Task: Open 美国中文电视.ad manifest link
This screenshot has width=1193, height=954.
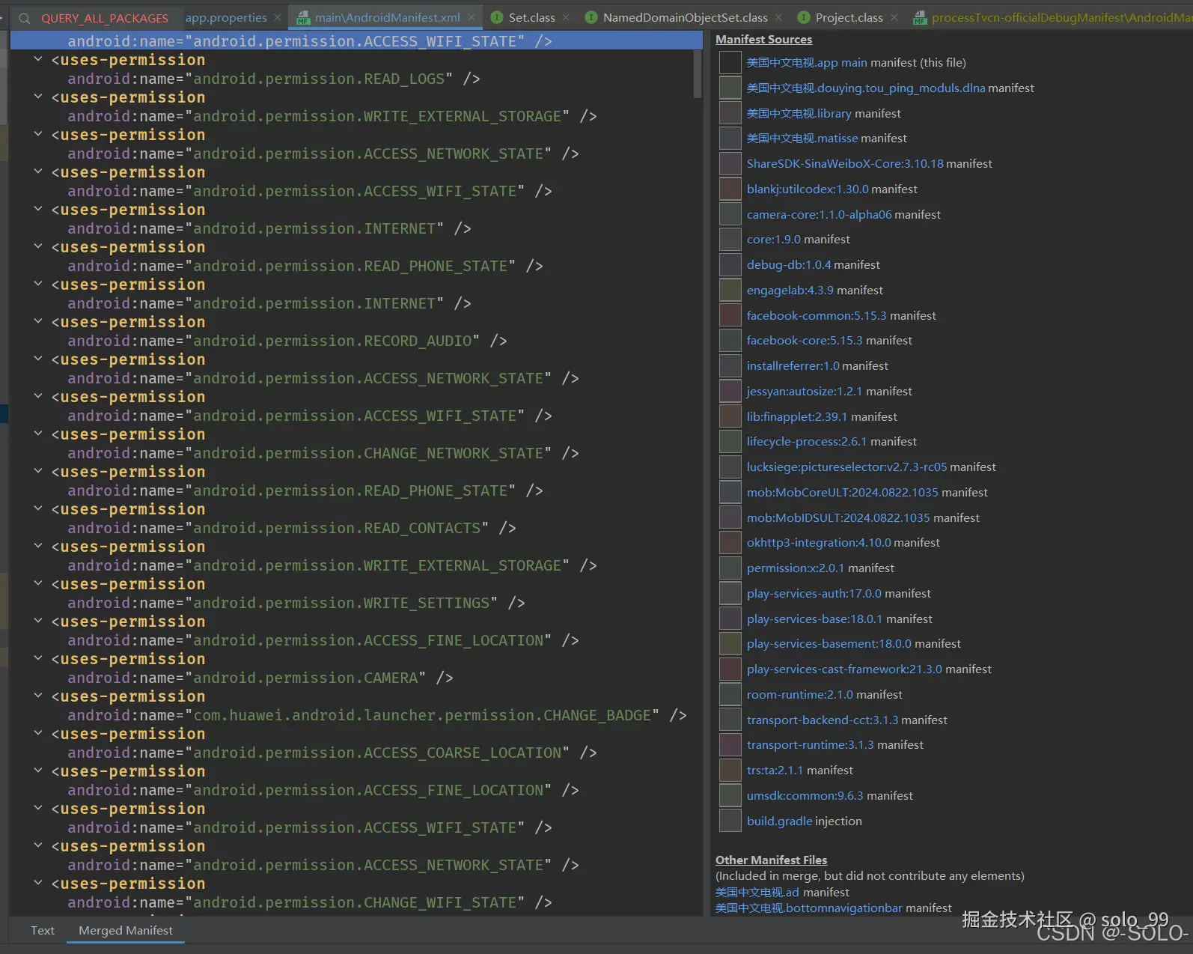Action: [x=757, y=893]
